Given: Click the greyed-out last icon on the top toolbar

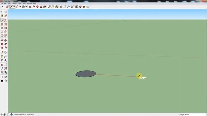Looking at the screenshot, I should pos(88,7).
